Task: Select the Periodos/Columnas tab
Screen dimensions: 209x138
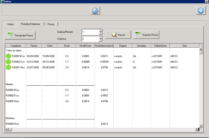Action: [x=31, y=24]
